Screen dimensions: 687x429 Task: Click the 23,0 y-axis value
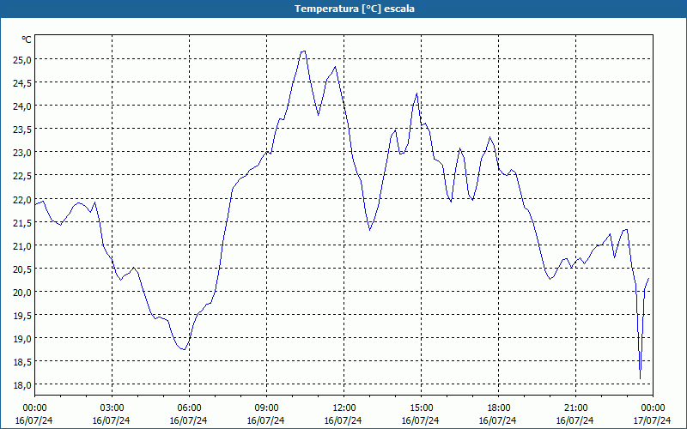coord(22,153)
